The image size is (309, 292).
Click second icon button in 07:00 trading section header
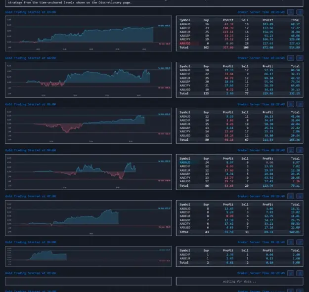coord(300,196)
